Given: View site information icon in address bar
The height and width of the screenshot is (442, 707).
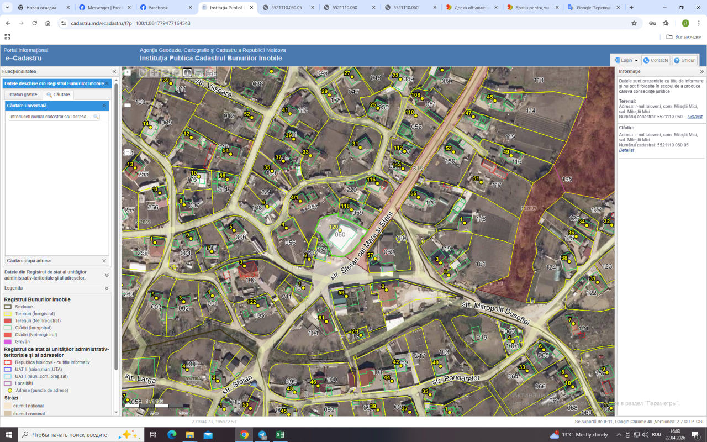Looking at the screenshot, I should (x=64, y=23).
